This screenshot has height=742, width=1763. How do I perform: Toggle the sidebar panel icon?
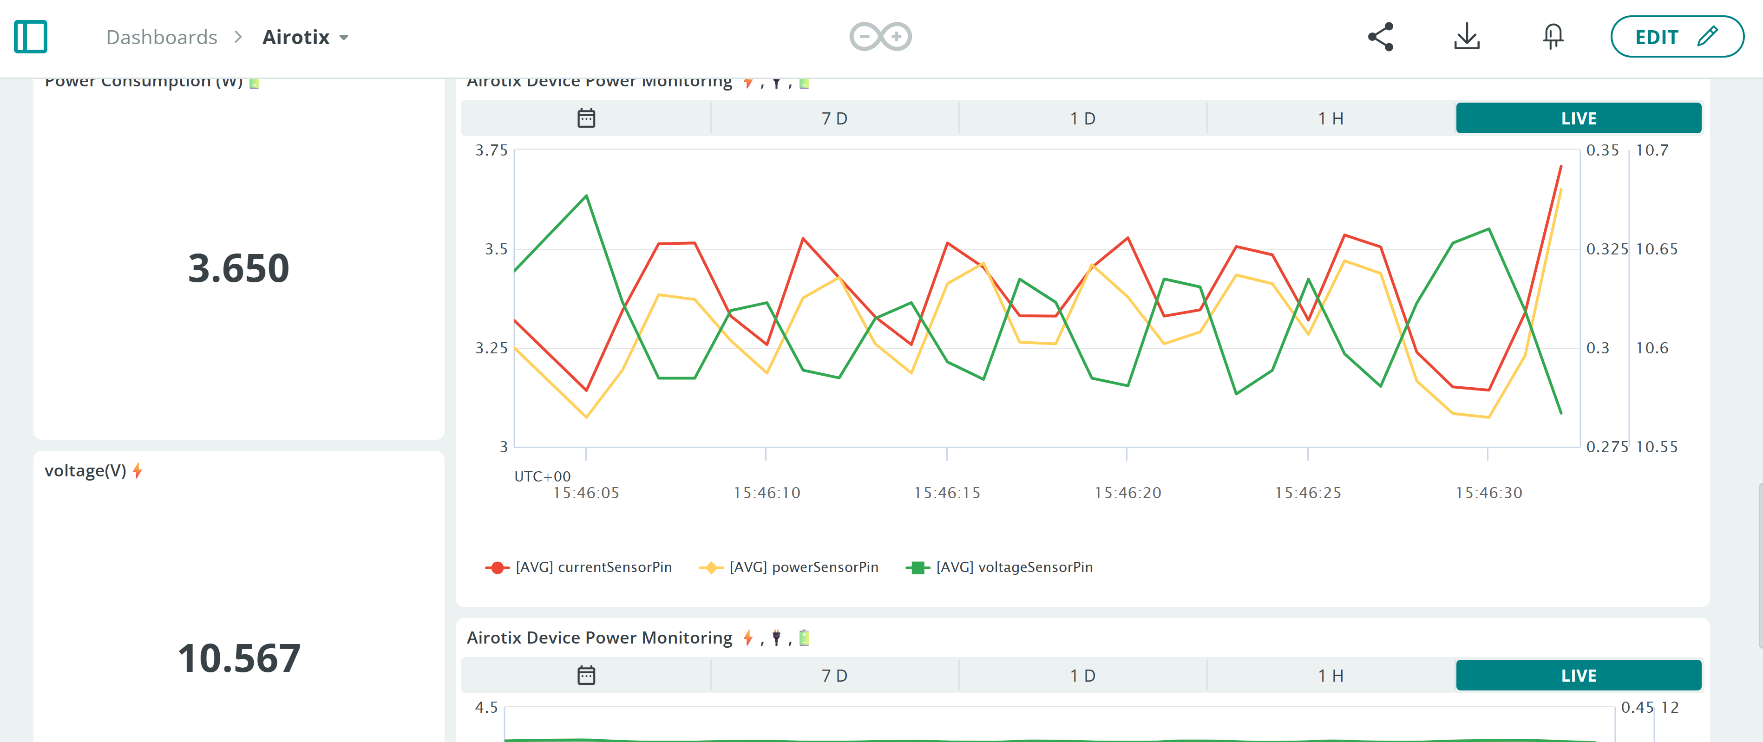click(30, 37)
